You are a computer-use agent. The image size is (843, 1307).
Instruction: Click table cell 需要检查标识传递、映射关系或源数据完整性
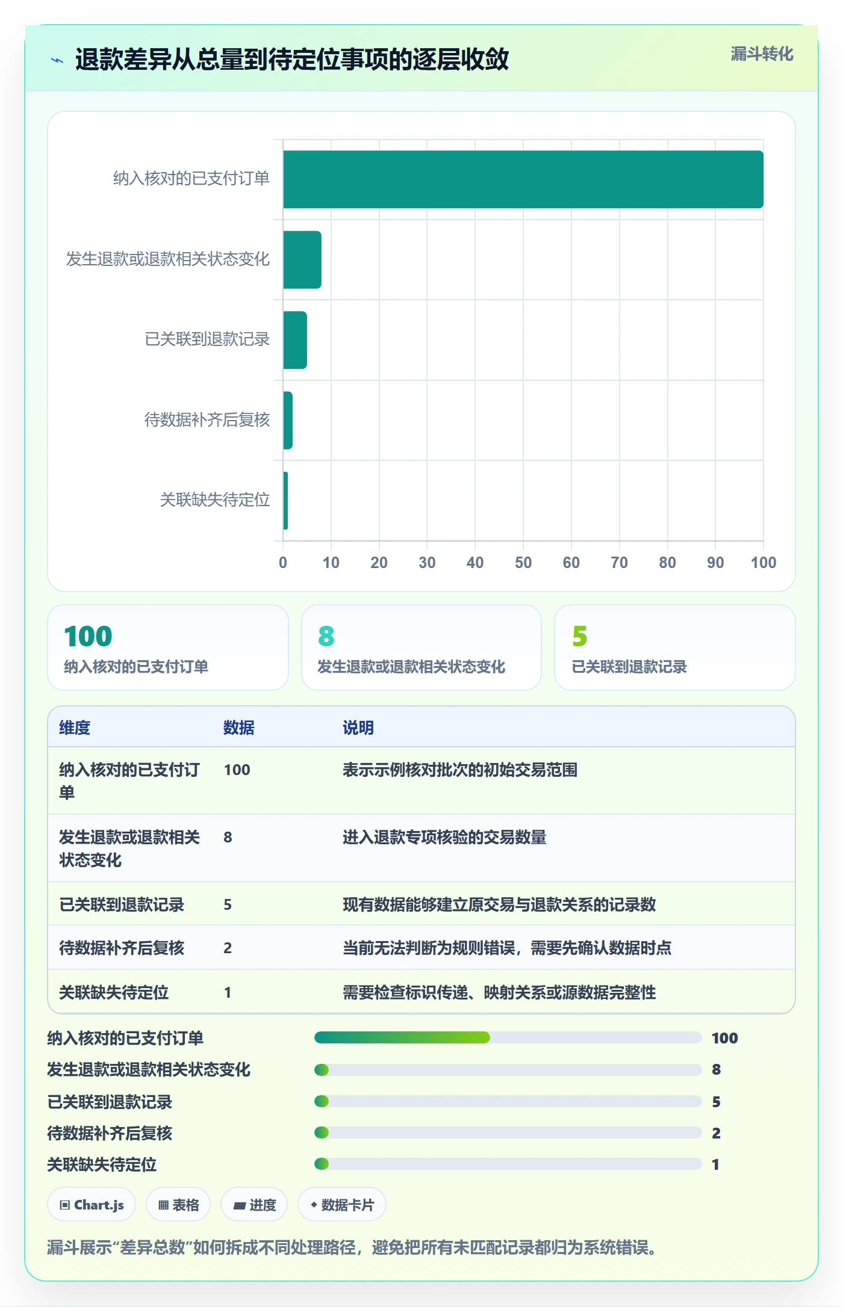point(499,992)
